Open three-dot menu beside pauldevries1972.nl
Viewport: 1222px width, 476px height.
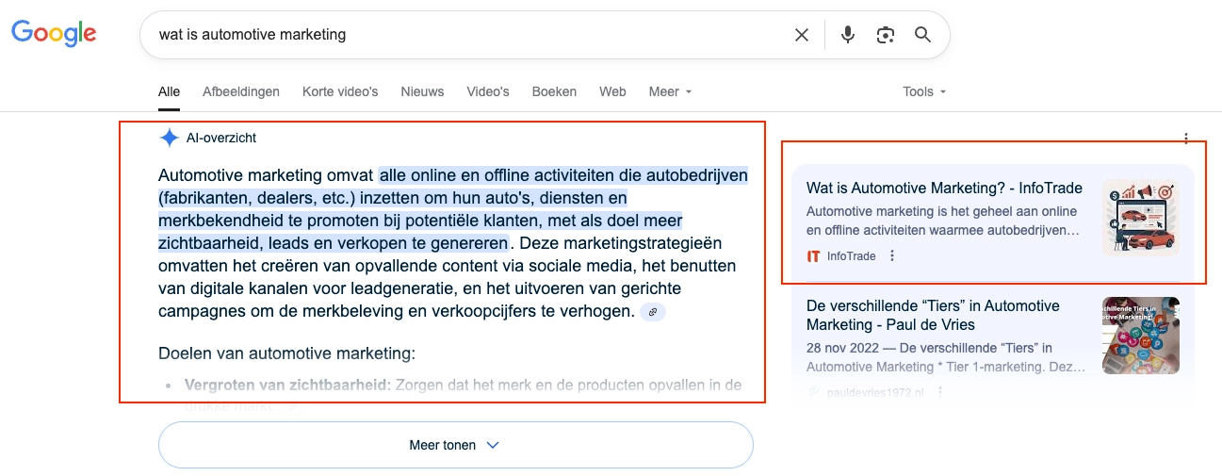click(939, 392)
